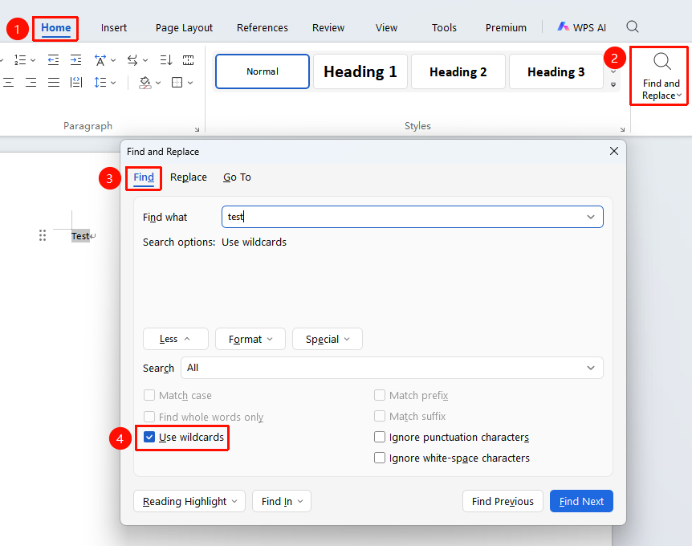Screen dimensions: 692x546
Task: Expand the styles gallery list
Action: (x=613, y=84)
